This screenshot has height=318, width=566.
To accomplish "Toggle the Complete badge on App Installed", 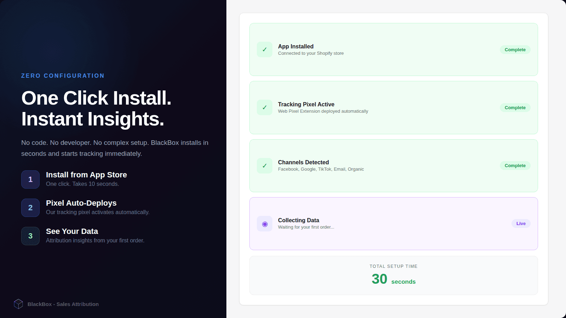I will click(x=515, y=49).
